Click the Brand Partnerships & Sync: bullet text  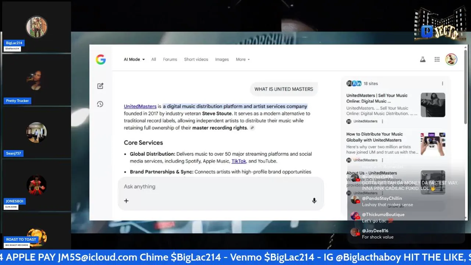(162, 172)
